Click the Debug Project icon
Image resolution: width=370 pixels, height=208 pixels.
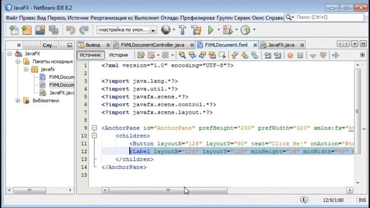pos(228,30)
